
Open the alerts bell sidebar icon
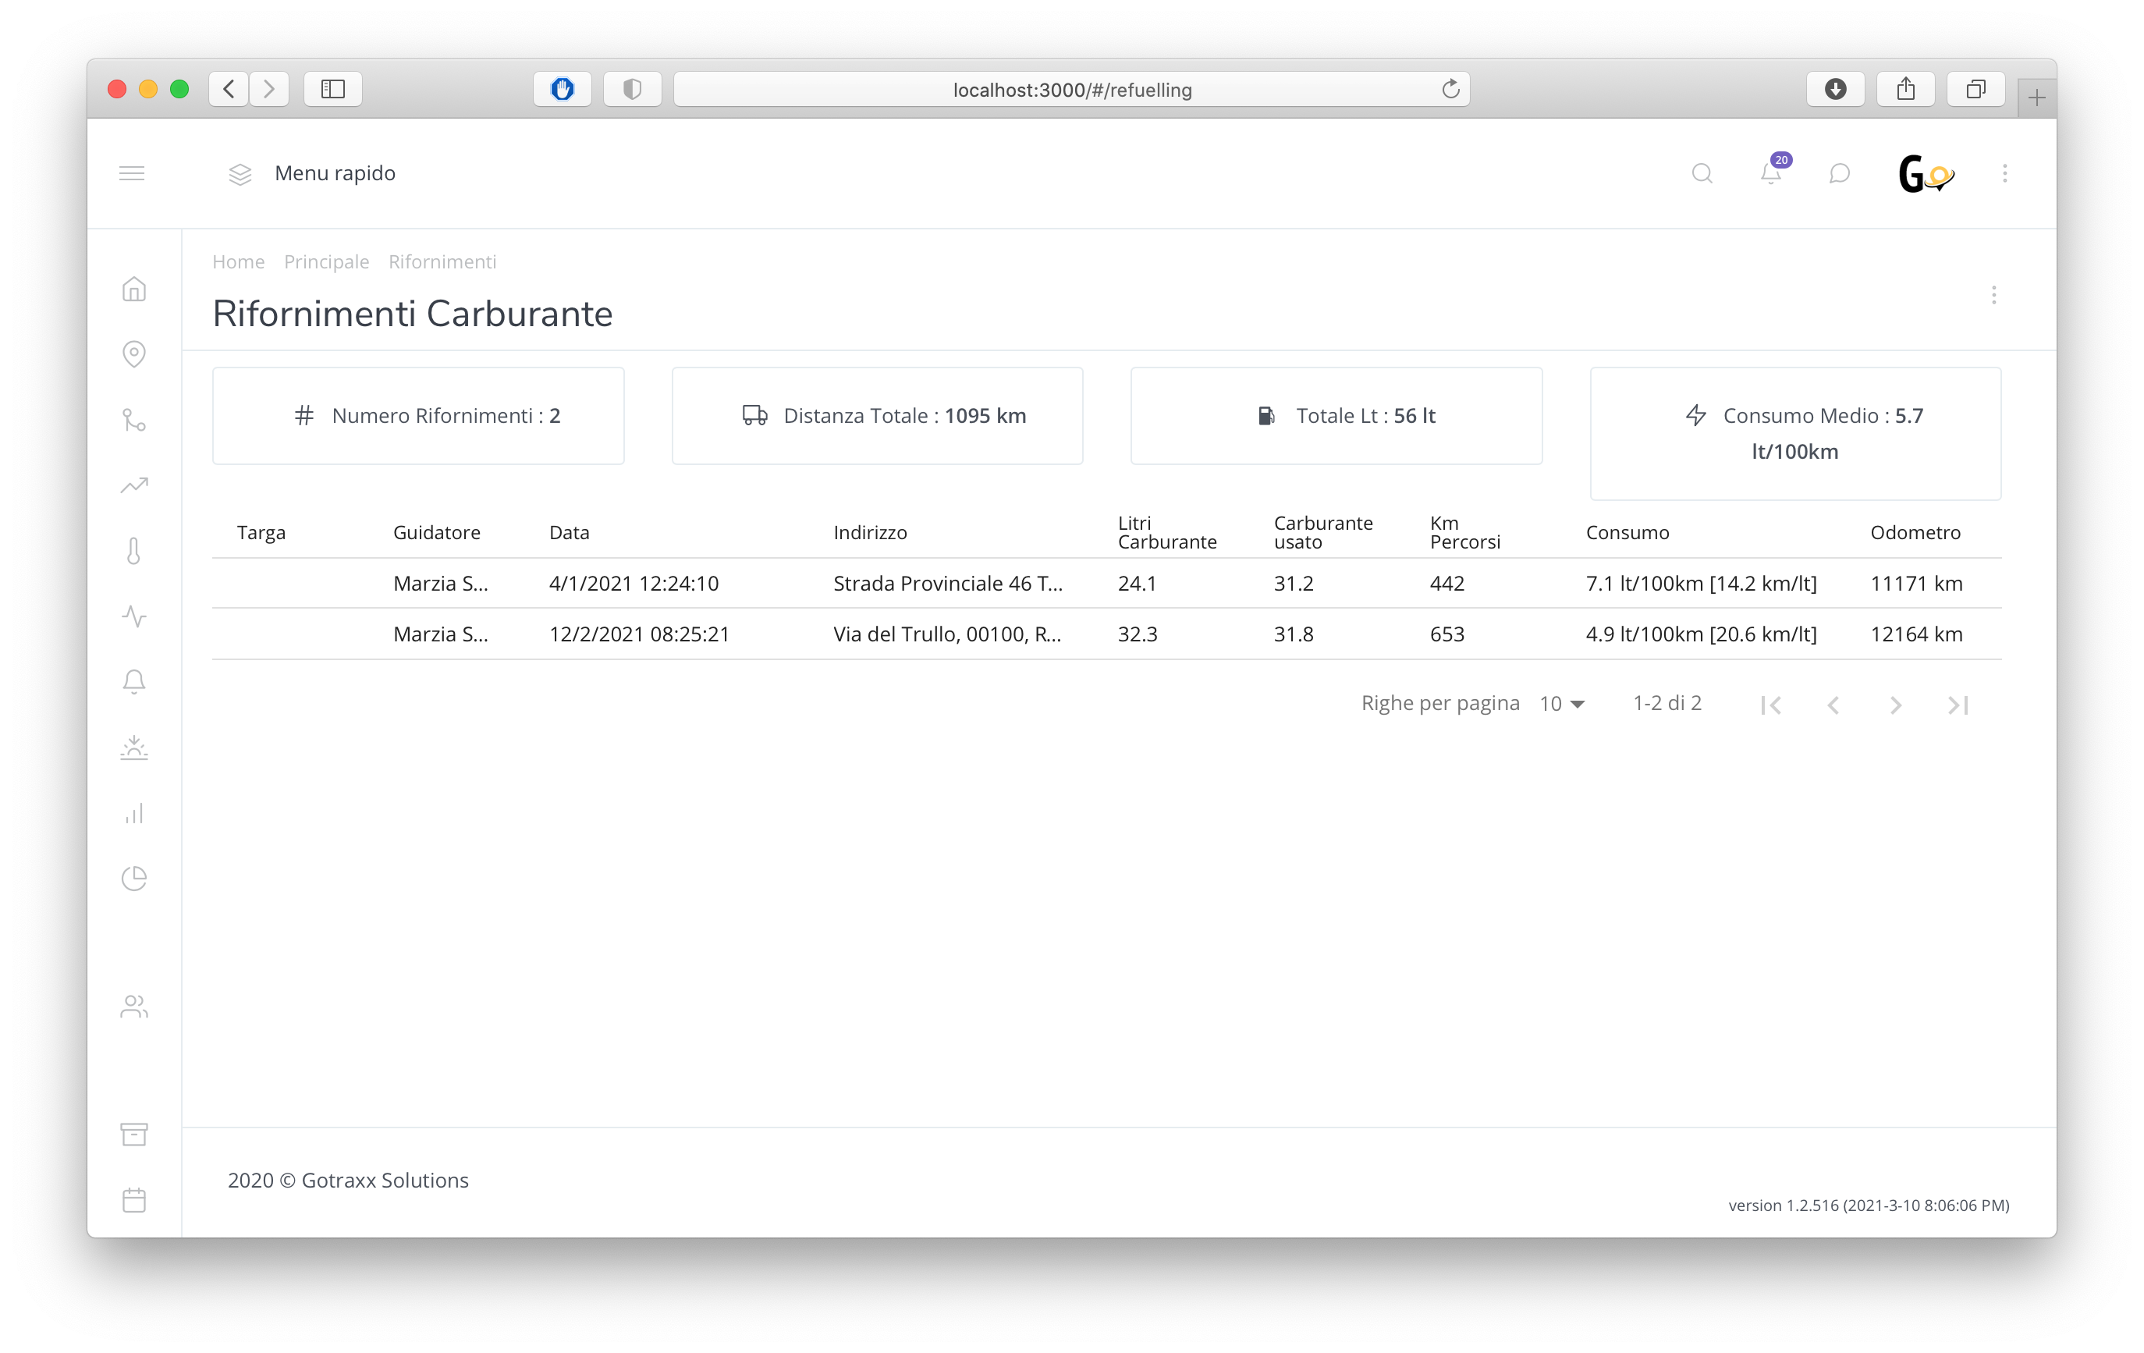point(133,681)
